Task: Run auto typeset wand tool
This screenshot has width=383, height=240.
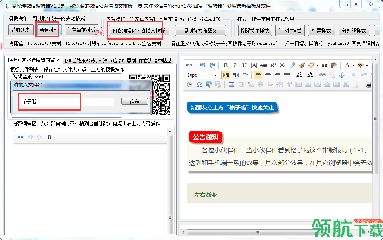Action: point(311,65)
